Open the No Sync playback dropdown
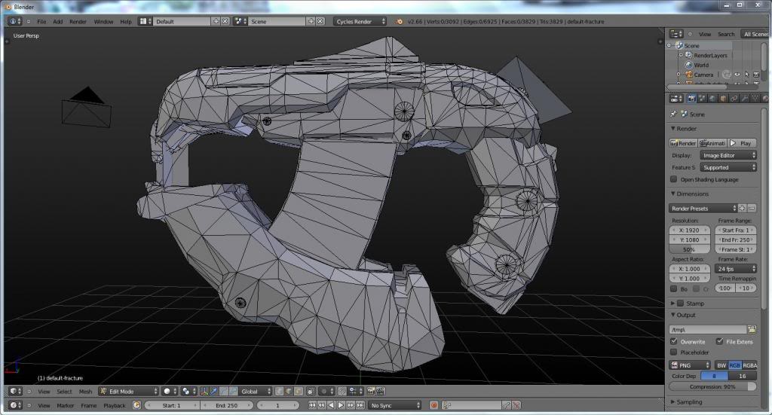 [x=395, y=405]
